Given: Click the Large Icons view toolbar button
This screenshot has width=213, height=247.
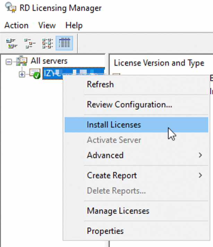Looking at the screenshot, I should coord(12,43).
